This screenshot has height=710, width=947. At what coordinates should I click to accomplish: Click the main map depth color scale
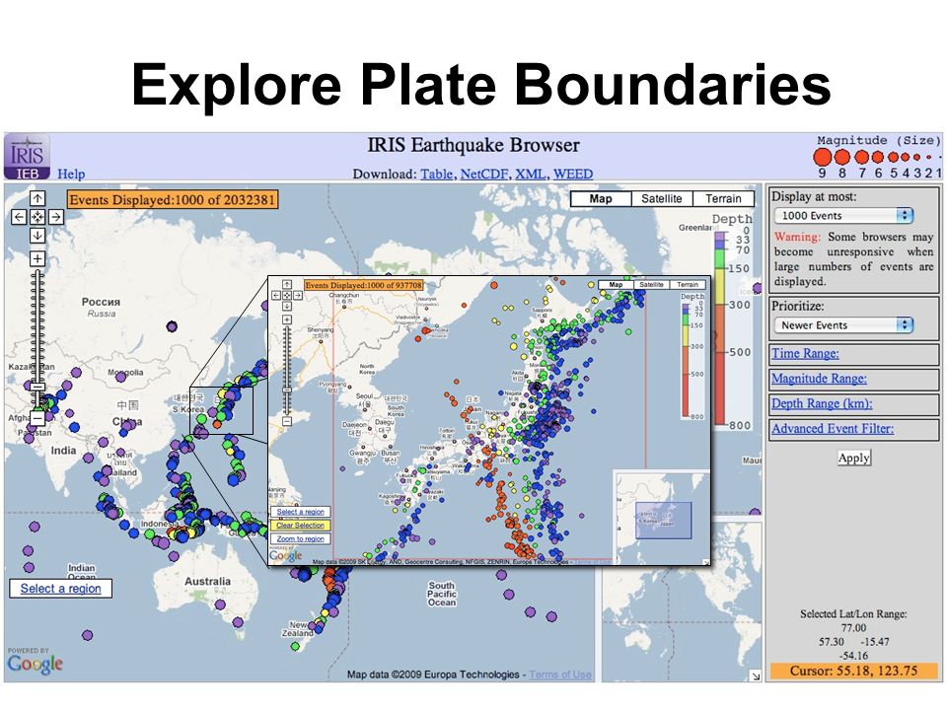720,327
